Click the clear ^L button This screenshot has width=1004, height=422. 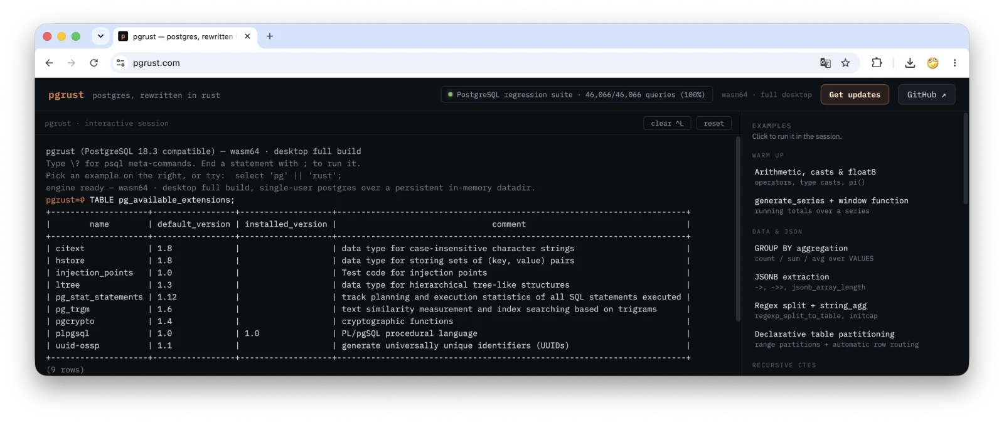(667, 124)
